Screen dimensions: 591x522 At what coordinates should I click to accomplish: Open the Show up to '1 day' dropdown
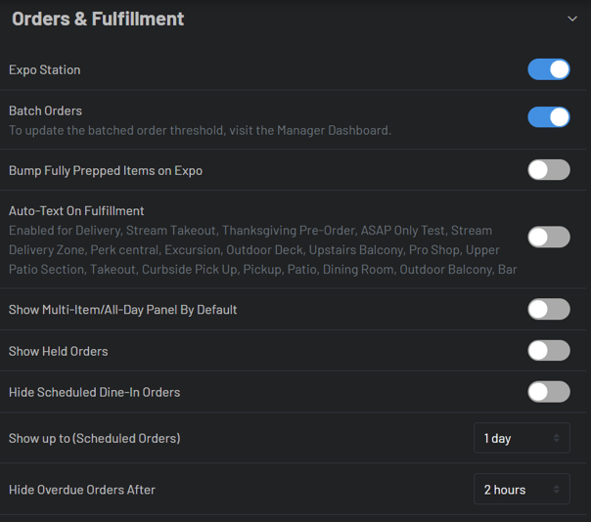coord(521,438)
